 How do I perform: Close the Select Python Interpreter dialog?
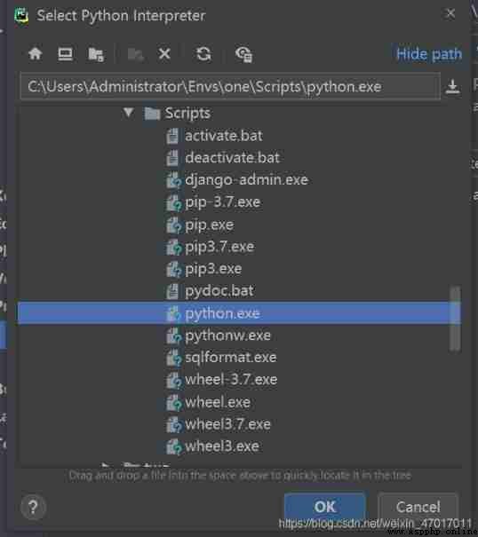point(450,13)
